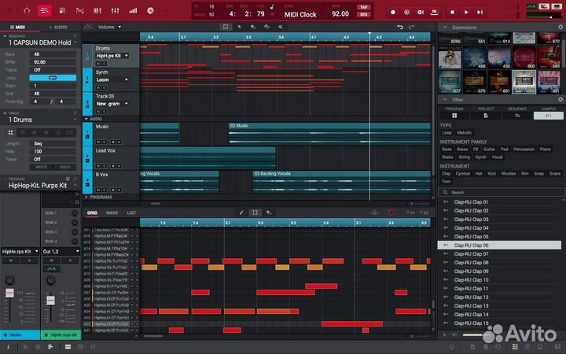Viewport: 566px width, 354px height.
Task: Open the Loom program dropdown on Synth track
Action: pos(112,79)
